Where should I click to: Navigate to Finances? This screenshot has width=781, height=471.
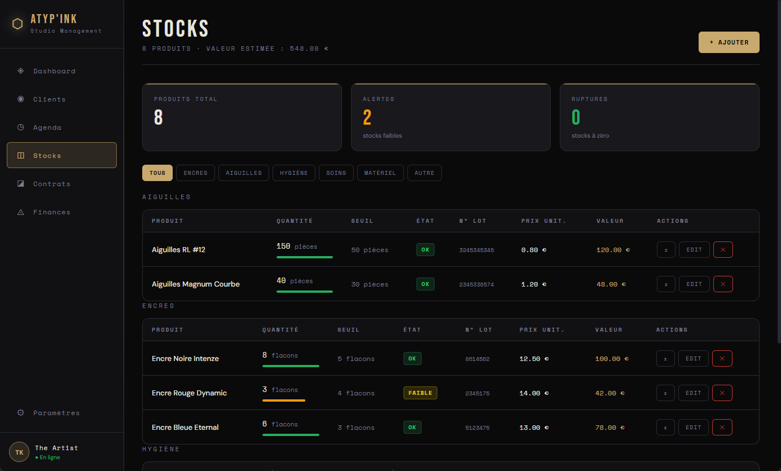point(62,212)
